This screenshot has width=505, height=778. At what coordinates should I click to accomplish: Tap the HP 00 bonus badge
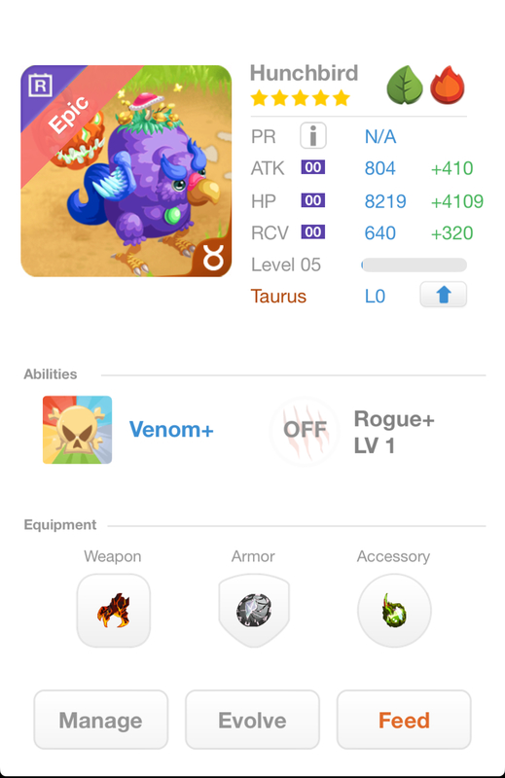(313, 200)
